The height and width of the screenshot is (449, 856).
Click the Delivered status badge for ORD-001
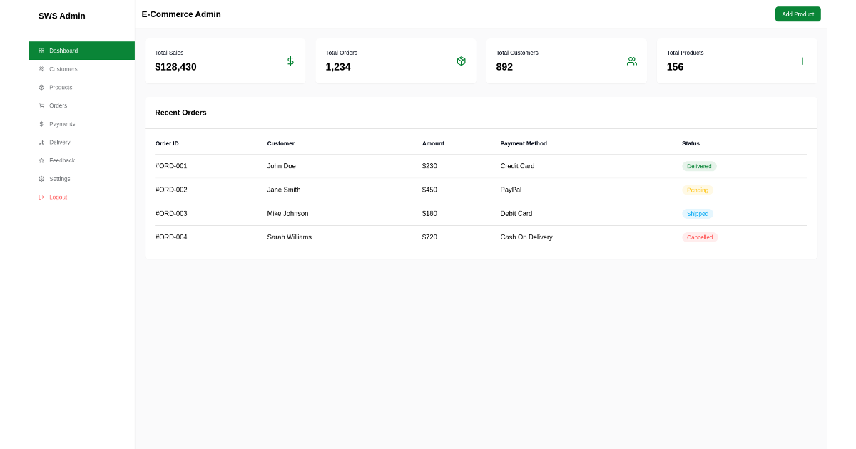click(x=699, y=166)
